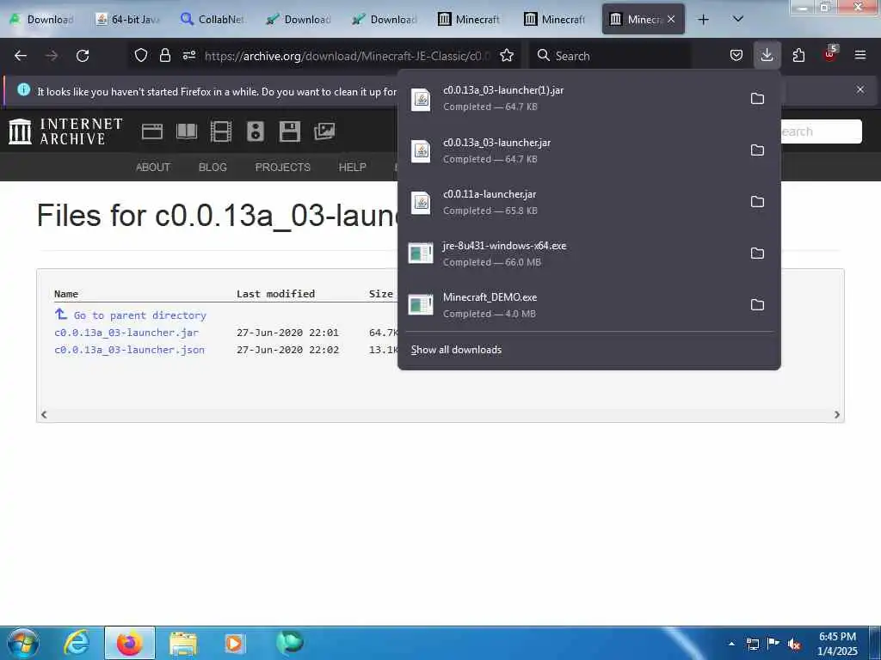Show folder for c0.0.13a_03-launcher.jar download
881x660 pixels.
[x=757, y=150]
